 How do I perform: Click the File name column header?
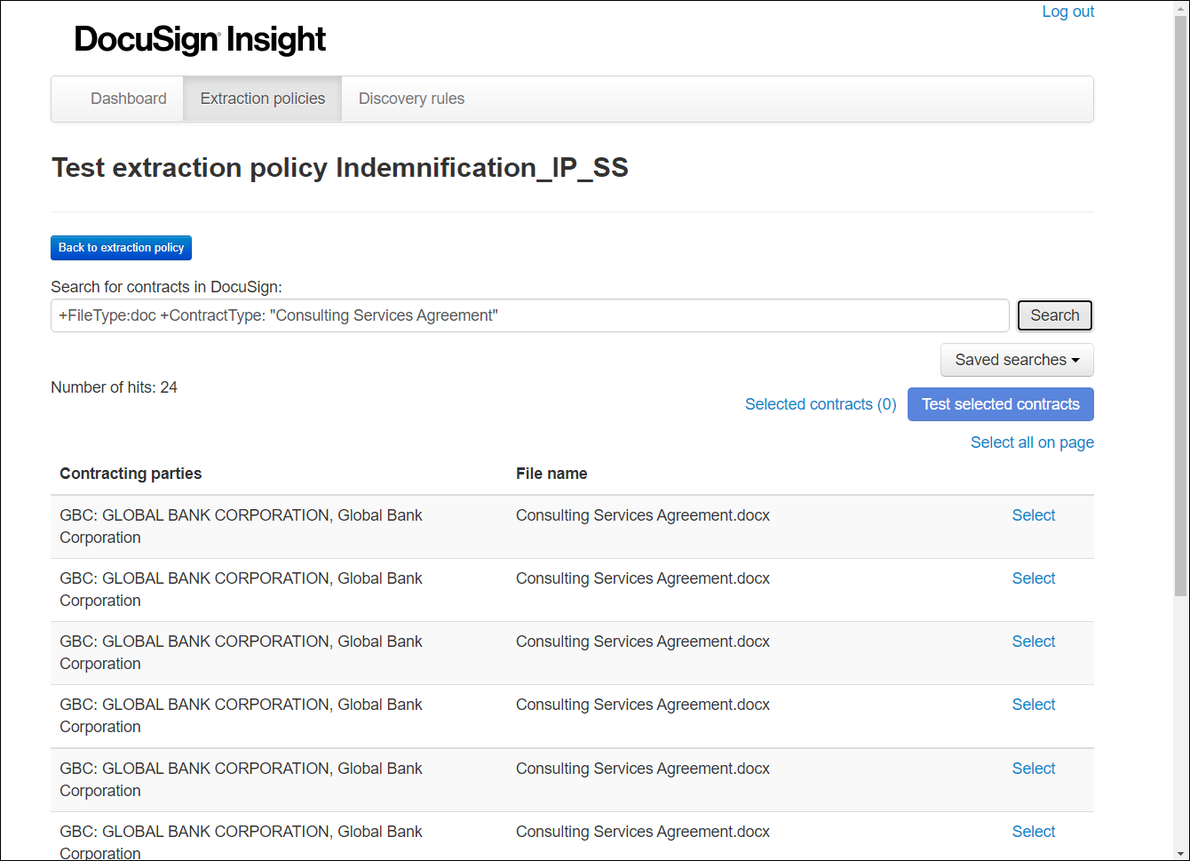pyautogui.click(x=551, y=473)
